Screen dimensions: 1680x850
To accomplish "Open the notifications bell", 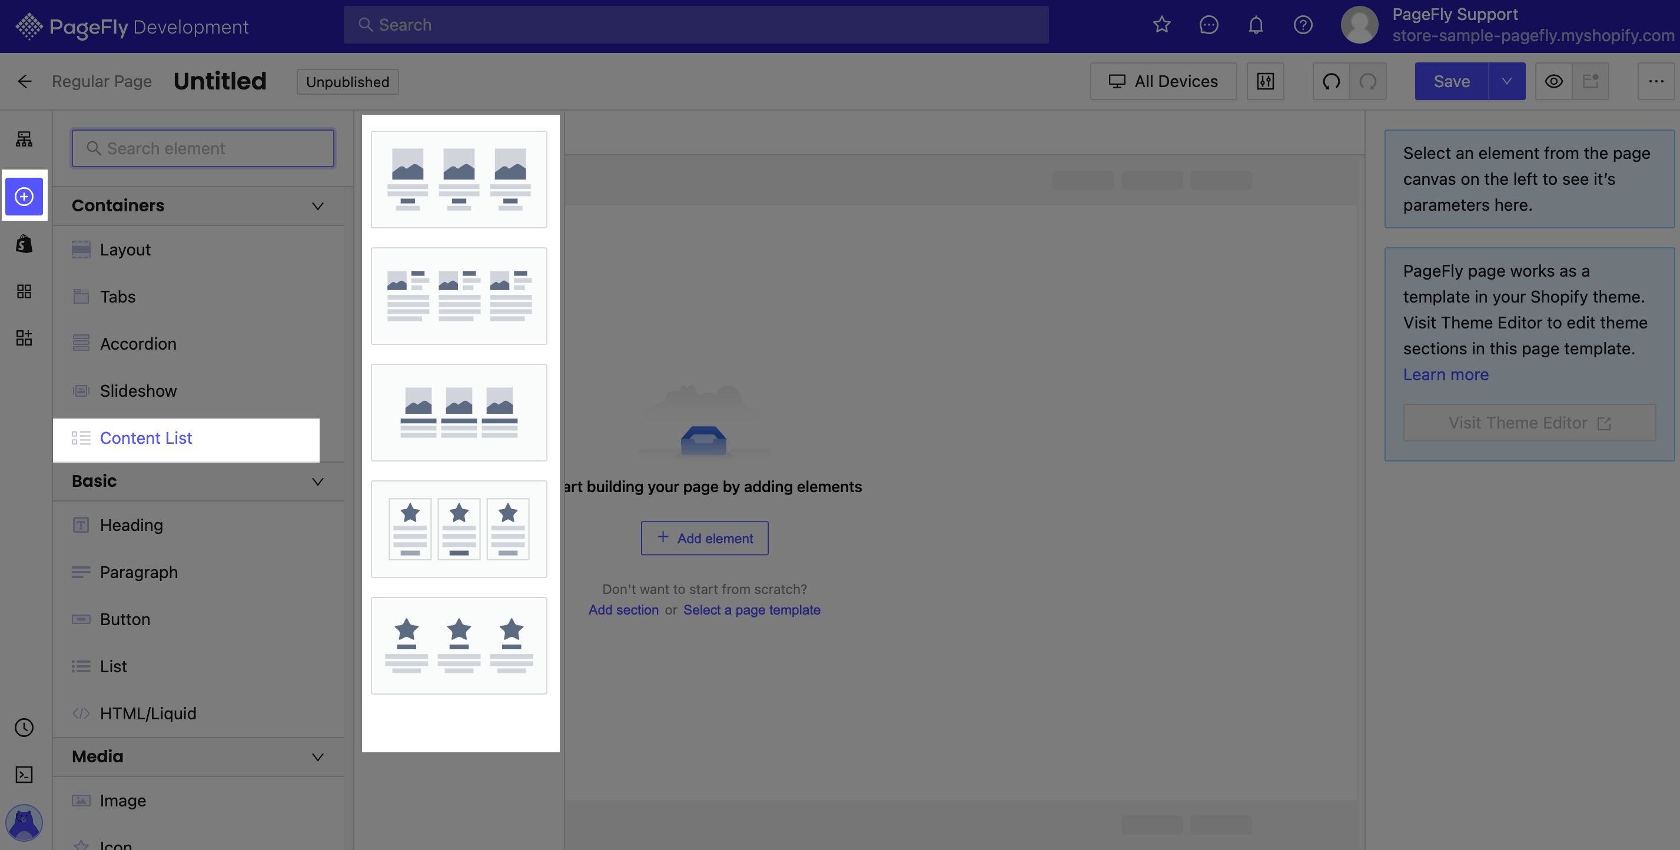I will [1256, 25].
